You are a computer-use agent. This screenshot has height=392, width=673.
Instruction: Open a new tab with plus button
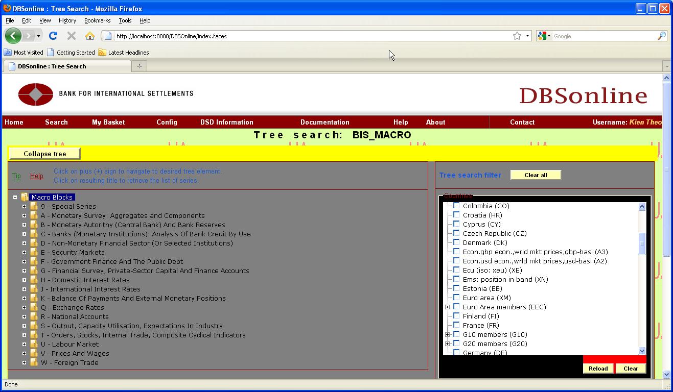point(139,66)
